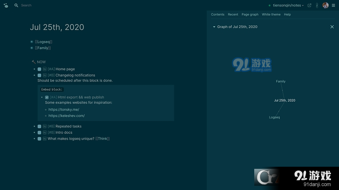Open the [[Logseq]] page link
The width and height of the screenshot is (339, 190).
pos(44,41)
